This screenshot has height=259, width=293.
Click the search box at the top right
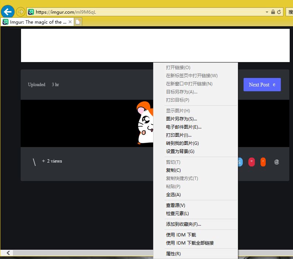[289, 12]
